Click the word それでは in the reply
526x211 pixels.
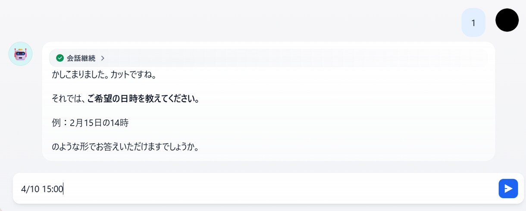click(x=67, y=99)
